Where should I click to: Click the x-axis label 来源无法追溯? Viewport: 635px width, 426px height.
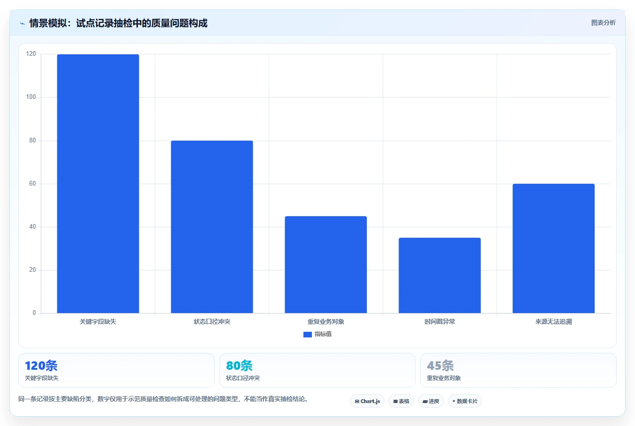pos(553,321)
